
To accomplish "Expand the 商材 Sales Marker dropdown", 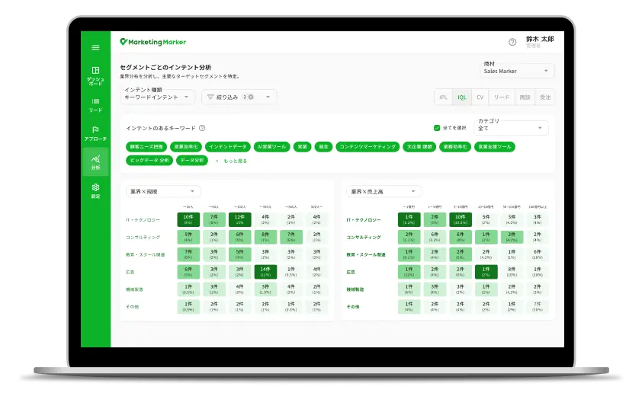I will (517, 71).
